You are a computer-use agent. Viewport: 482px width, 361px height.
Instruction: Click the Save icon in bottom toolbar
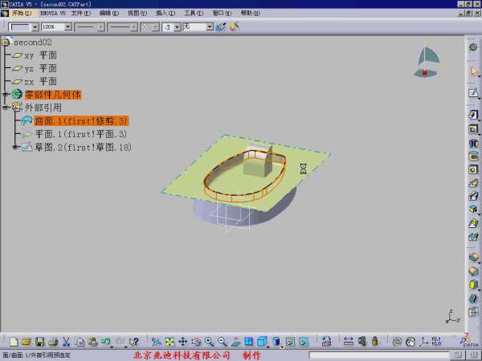tap(39, 342)
